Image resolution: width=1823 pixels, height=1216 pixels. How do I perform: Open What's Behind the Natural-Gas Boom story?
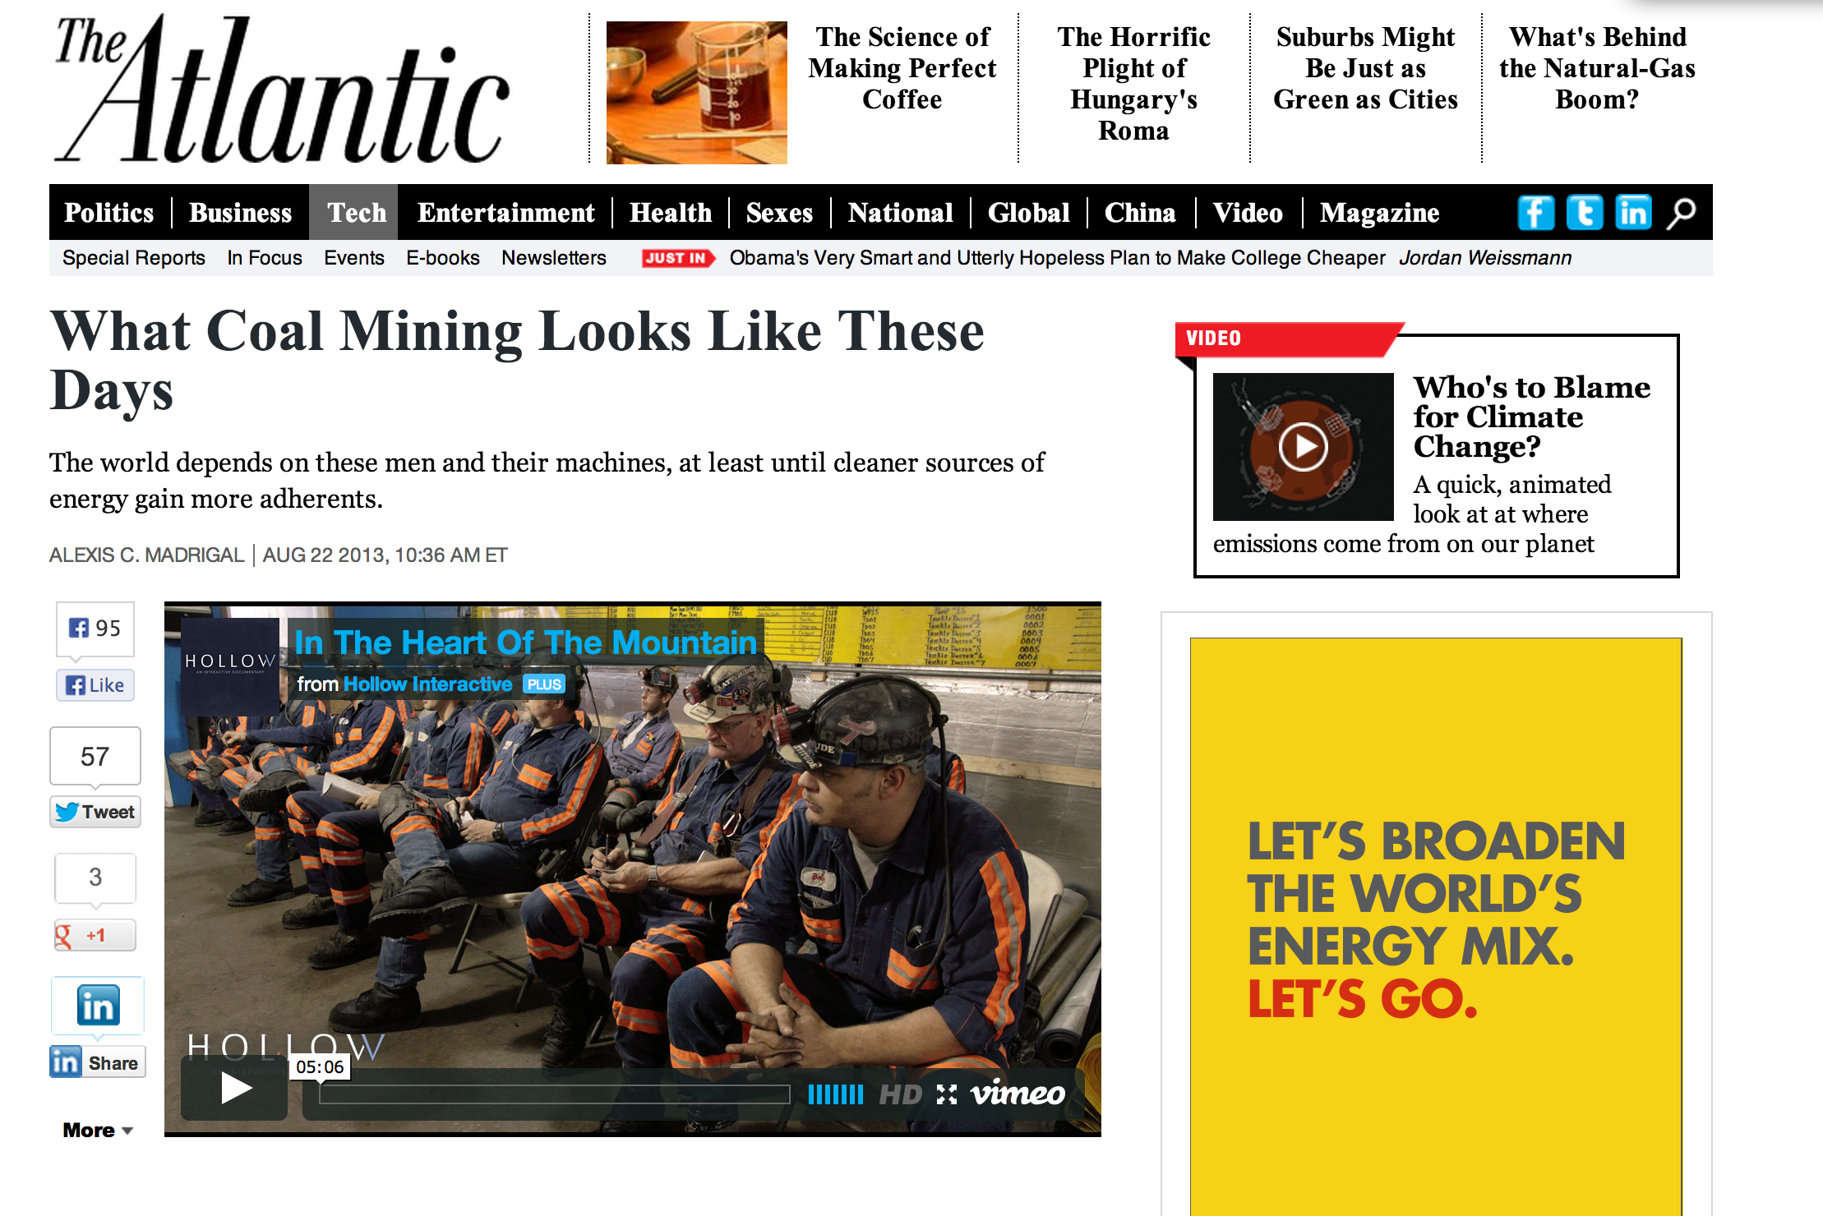tap(1597, 68)
